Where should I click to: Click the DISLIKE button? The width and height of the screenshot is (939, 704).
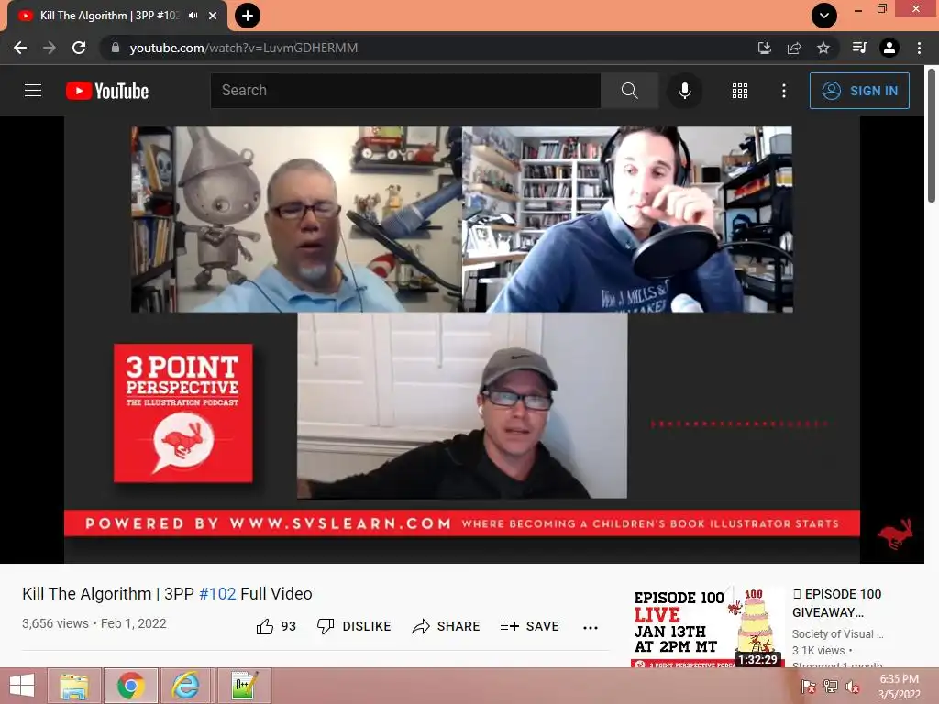(x=354, y=626)
